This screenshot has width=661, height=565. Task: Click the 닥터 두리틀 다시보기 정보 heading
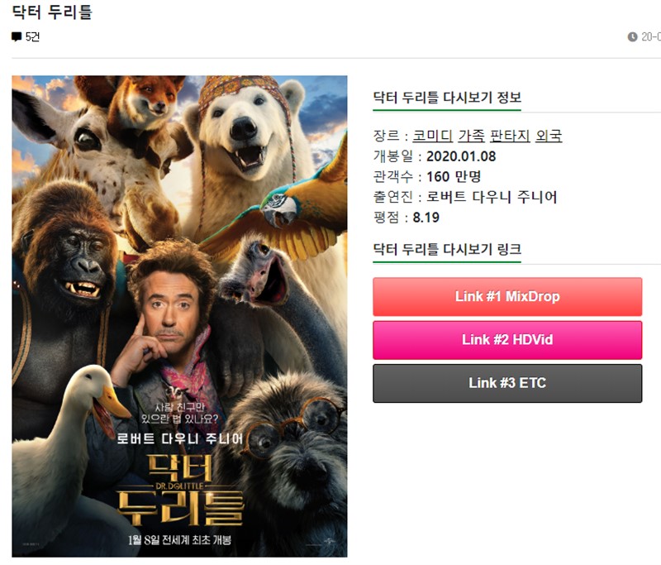tap(447, 98)
